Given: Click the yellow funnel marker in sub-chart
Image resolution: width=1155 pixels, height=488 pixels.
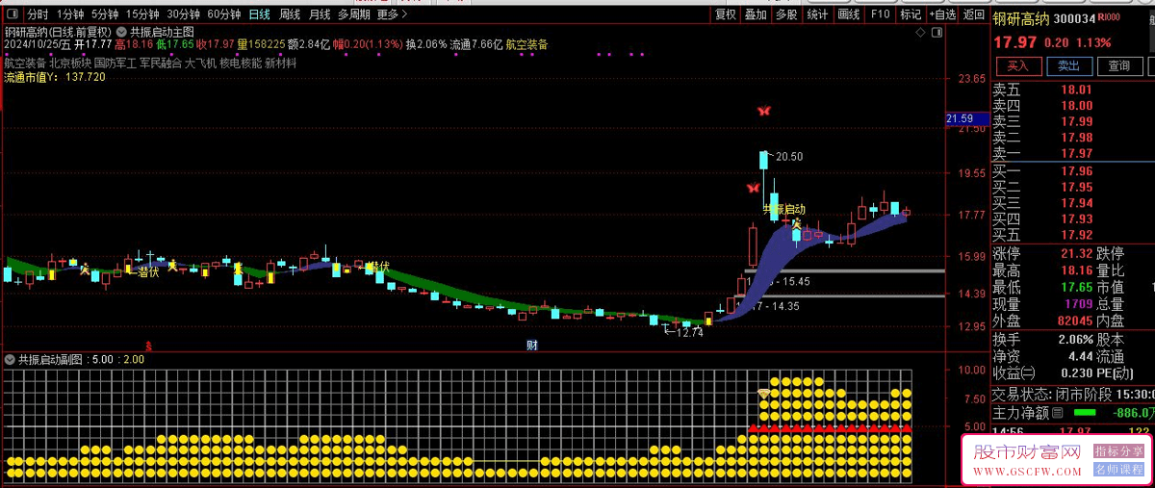Looking at the screenshot, I should point(763,395).
